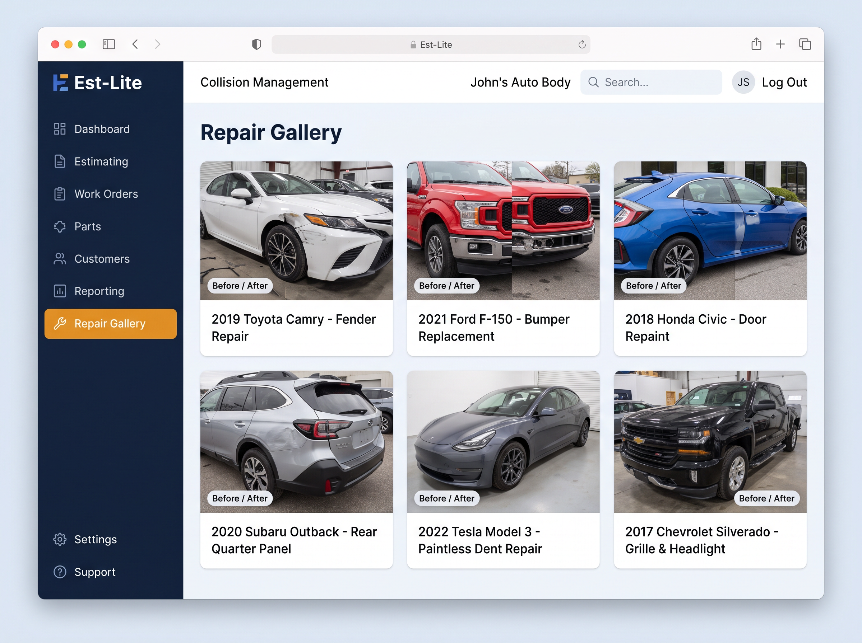Select Parts in the sidebar
862x643 pixels.
point(110,226)
